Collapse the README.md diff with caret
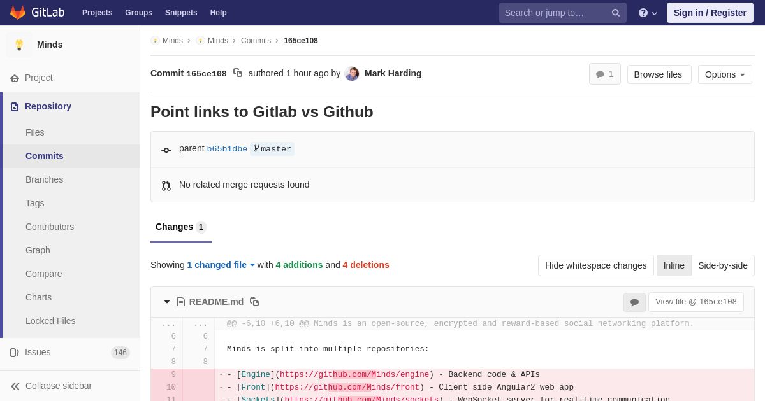 (x=167, y=302)
